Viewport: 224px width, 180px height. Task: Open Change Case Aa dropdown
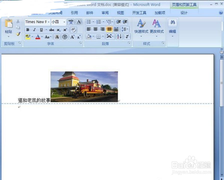coord(48,37)
